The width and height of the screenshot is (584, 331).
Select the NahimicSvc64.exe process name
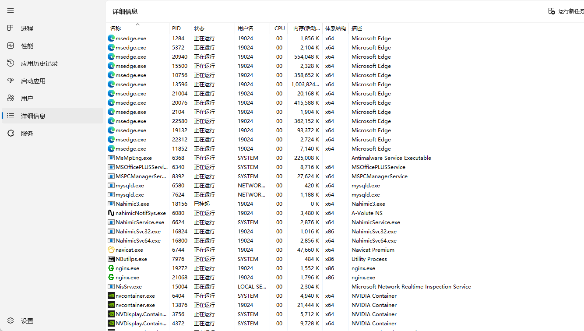tap(138, 240)
